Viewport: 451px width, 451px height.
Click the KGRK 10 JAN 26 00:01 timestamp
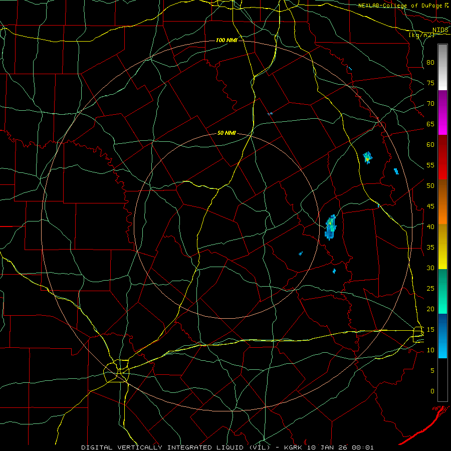tap(329, 447)
